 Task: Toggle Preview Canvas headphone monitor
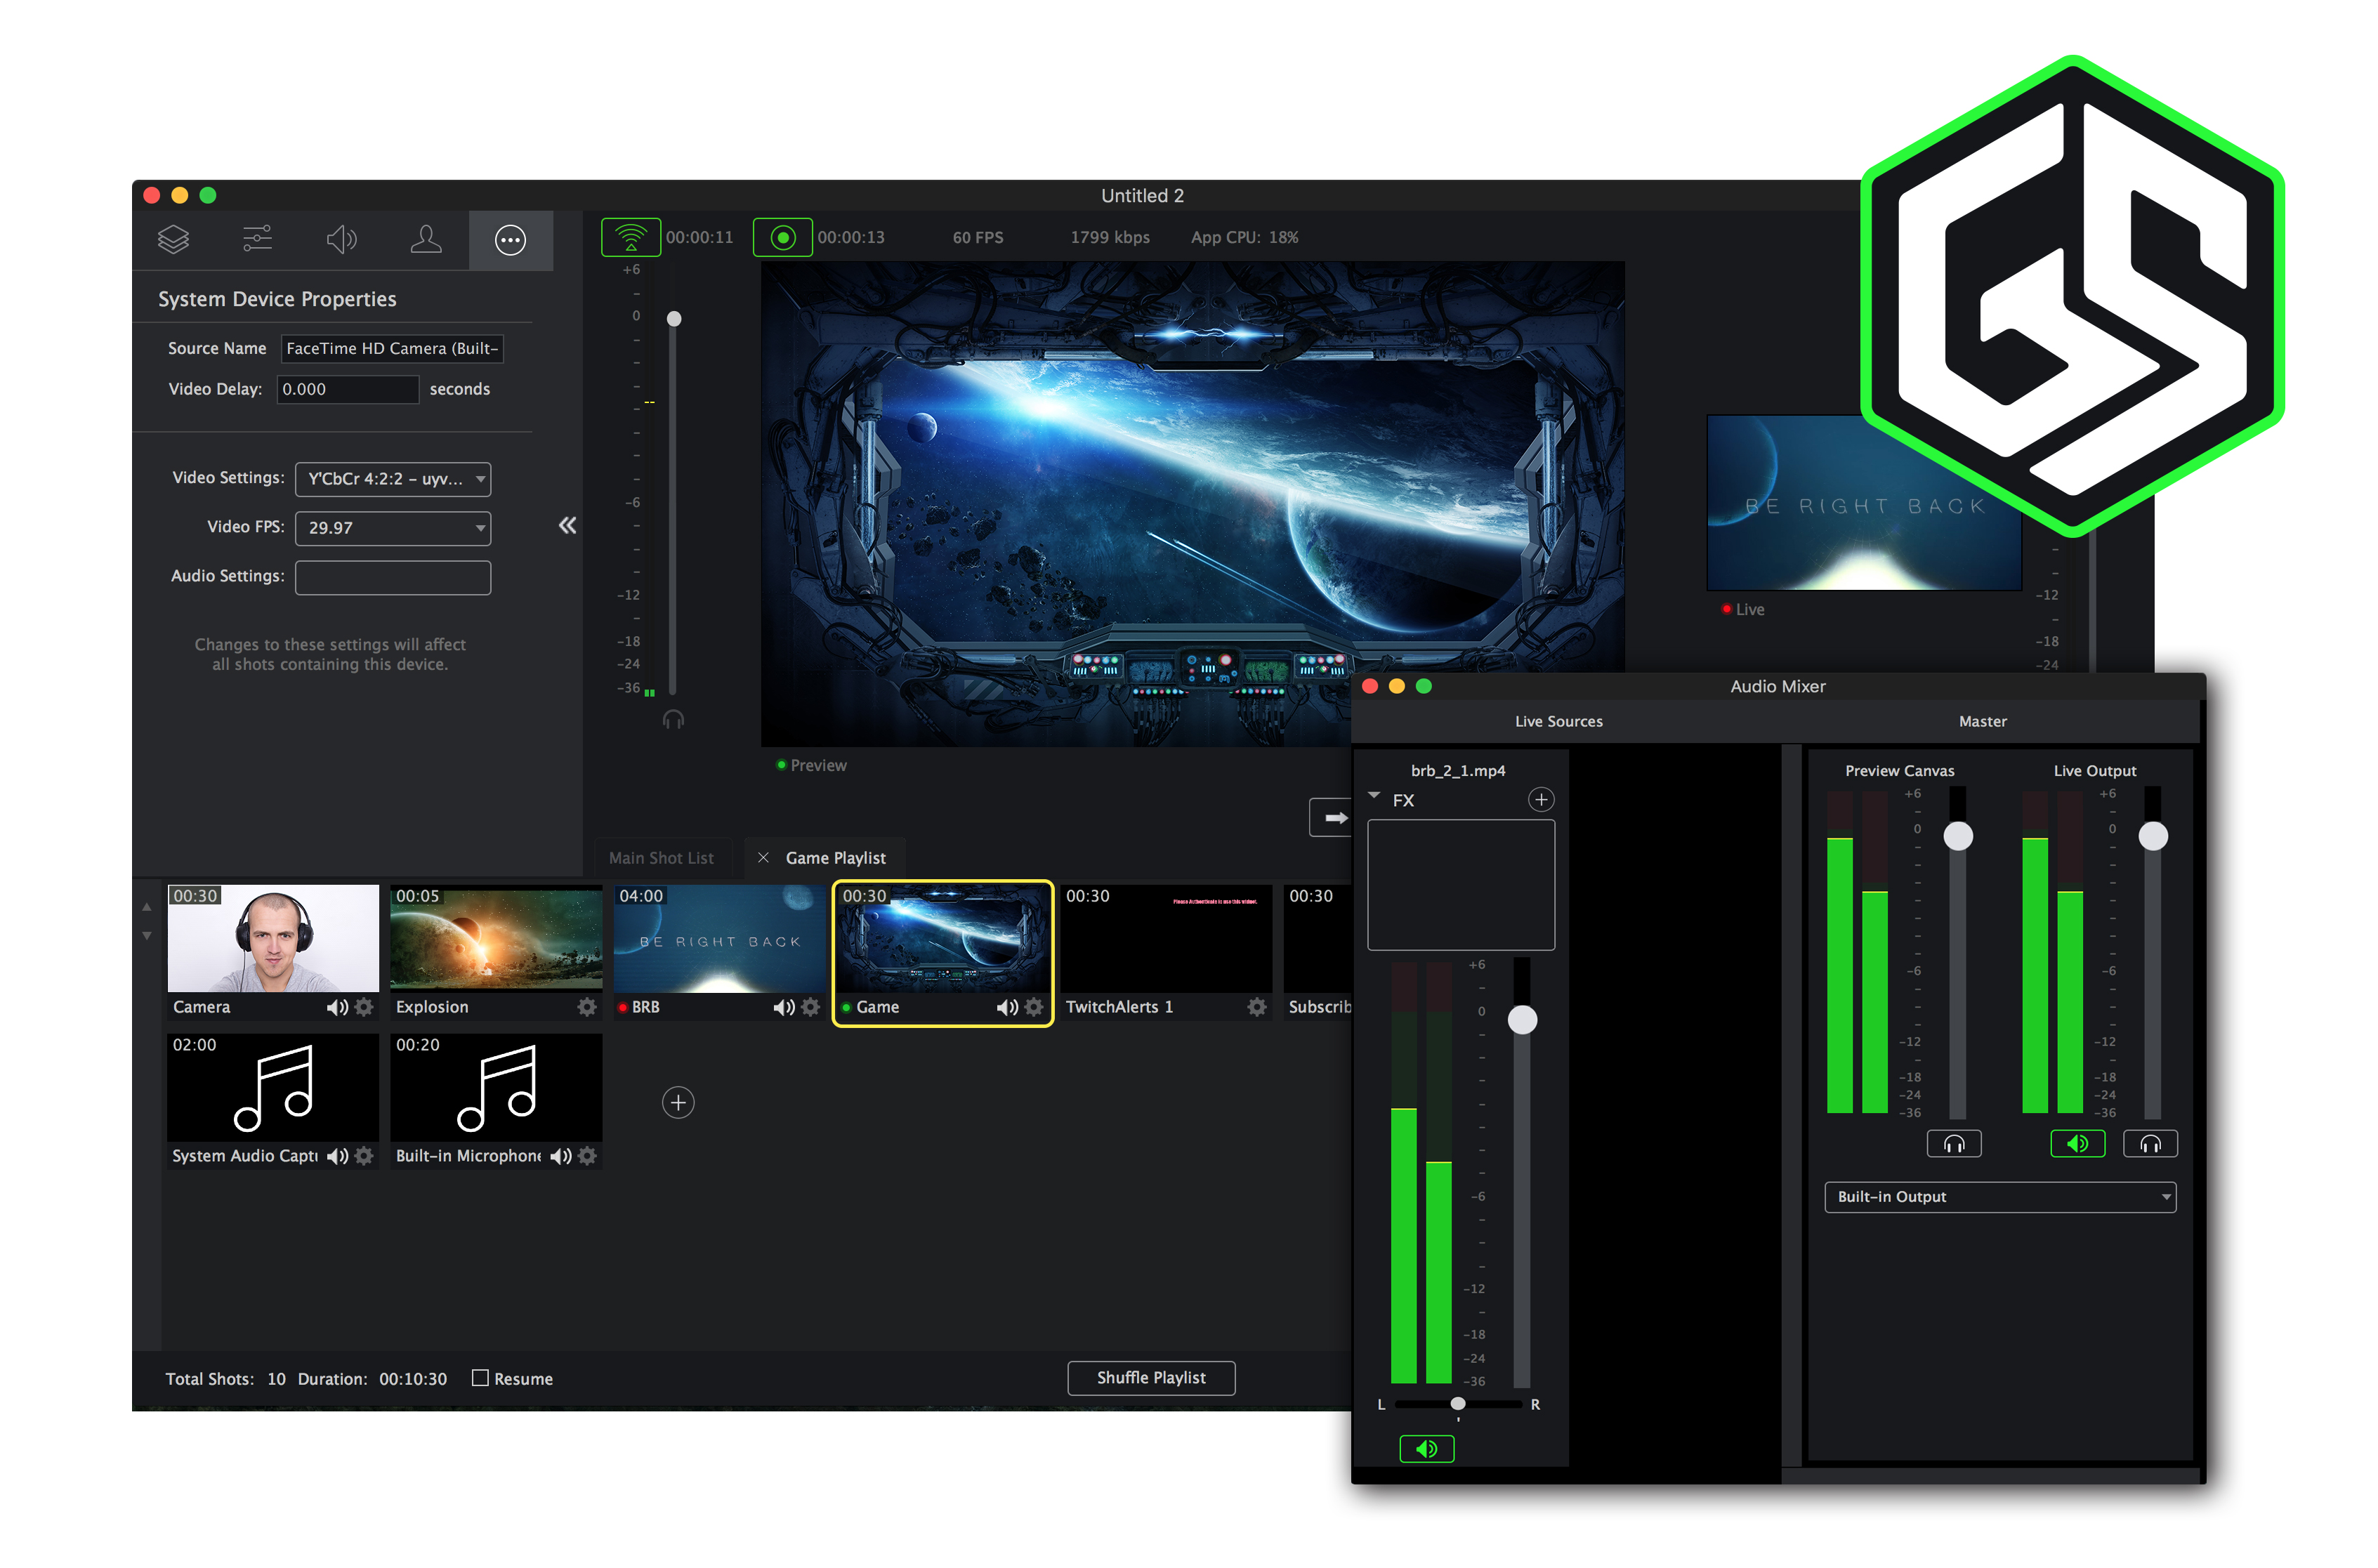[1953, 1144]
